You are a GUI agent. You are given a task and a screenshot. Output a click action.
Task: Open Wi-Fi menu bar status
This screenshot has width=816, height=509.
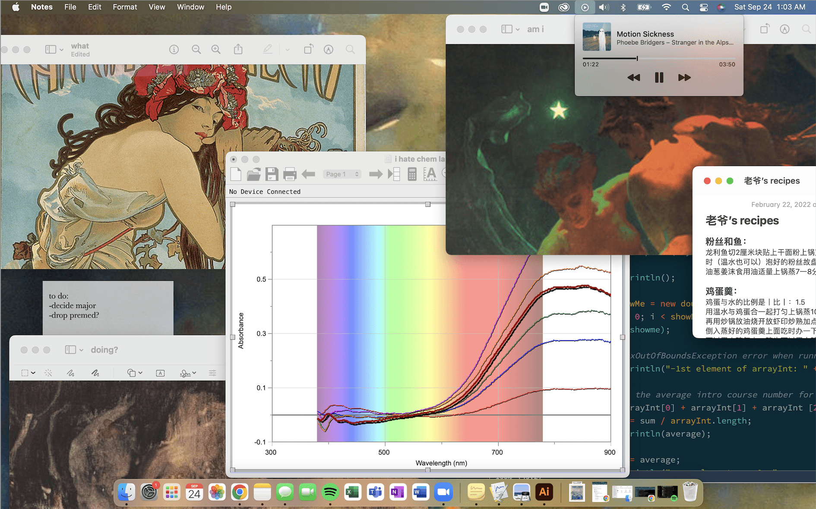[x=666, y=7]
